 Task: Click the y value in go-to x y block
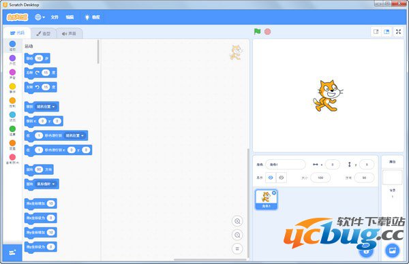coord(57,121)
